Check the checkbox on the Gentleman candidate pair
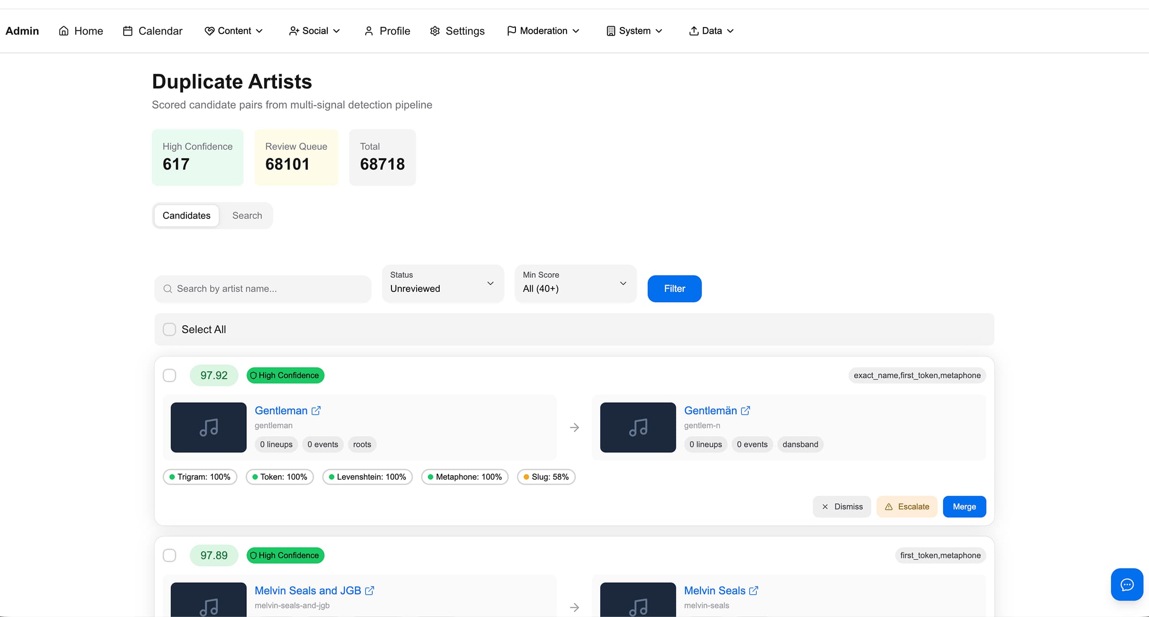This screenshot has height=617, width=1149. click(169, 375)
